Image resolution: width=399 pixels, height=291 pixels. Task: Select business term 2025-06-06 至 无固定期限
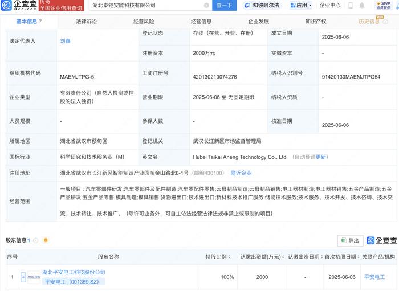pyautogui.click(x=223, y=97)
